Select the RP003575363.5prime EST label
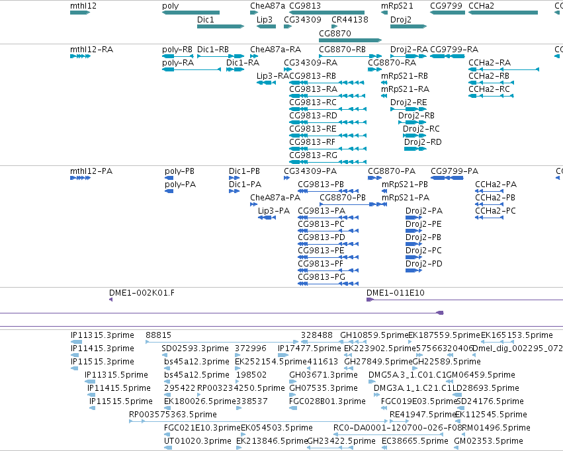Screen dimensions: 563x451 tap(173, 415)
